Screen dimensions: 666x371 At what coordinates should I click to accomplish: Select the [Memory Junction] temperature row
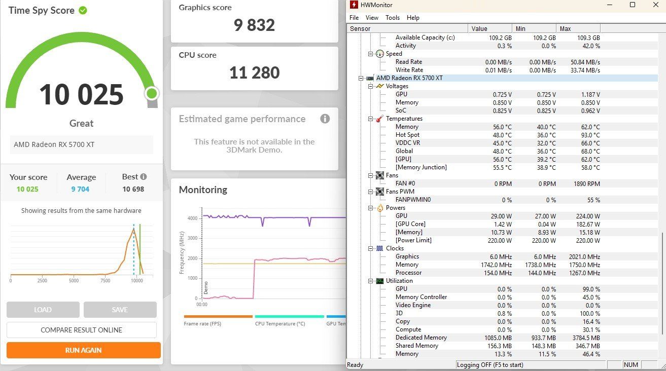(x=502, y=167)
